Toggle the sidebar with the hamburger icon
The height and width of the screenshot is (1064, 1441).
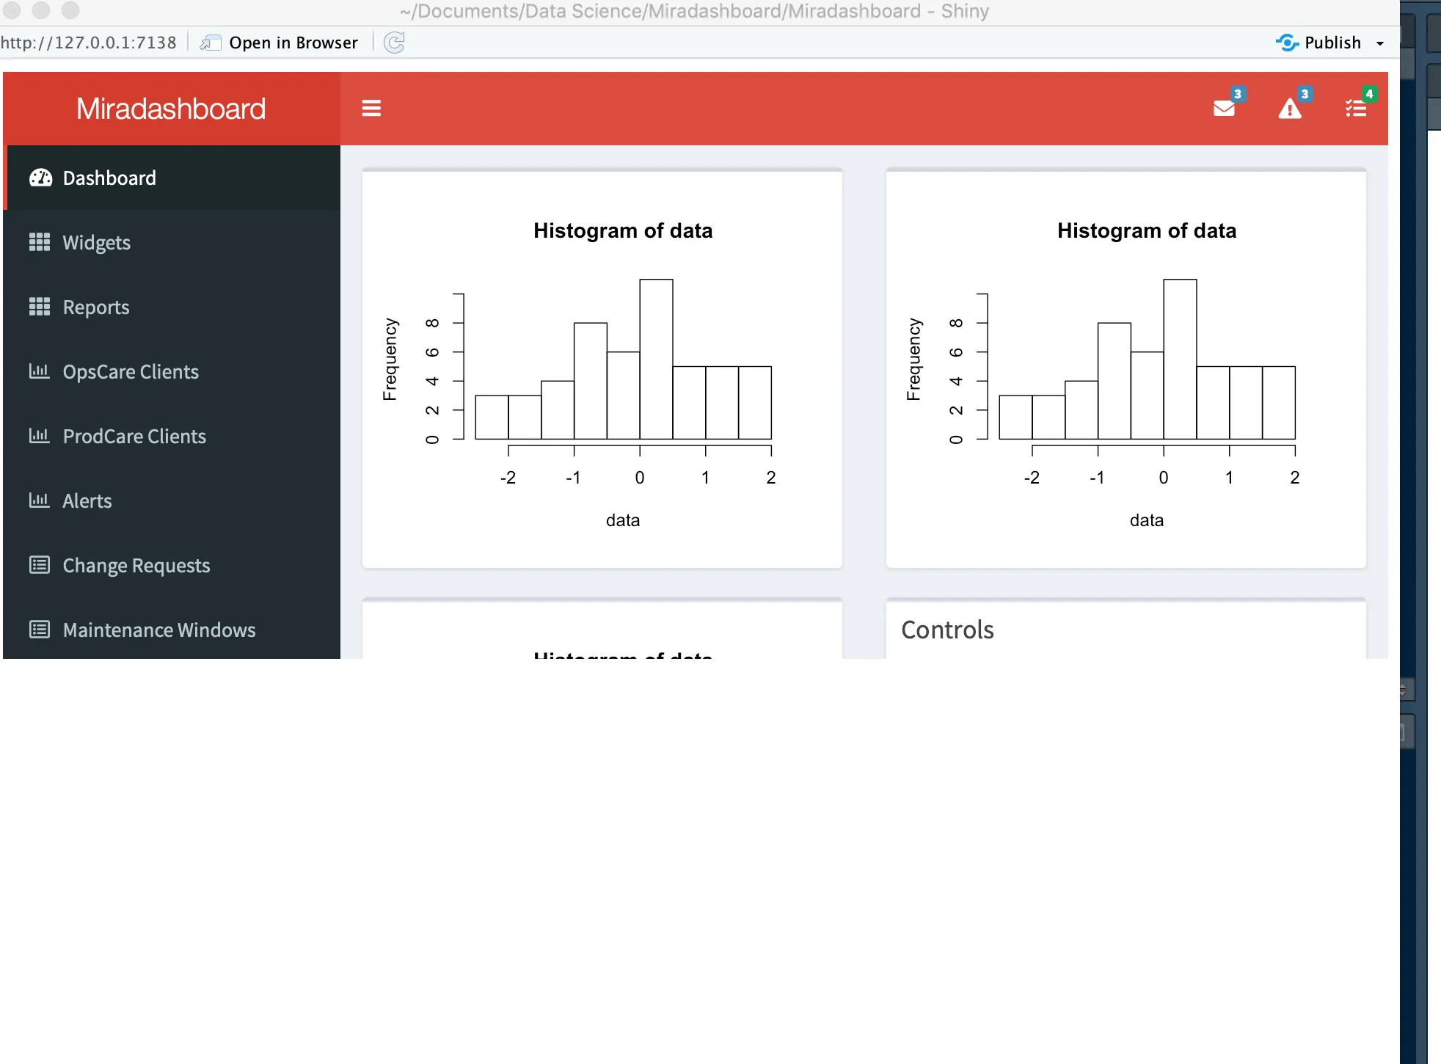tap(371, 109)
